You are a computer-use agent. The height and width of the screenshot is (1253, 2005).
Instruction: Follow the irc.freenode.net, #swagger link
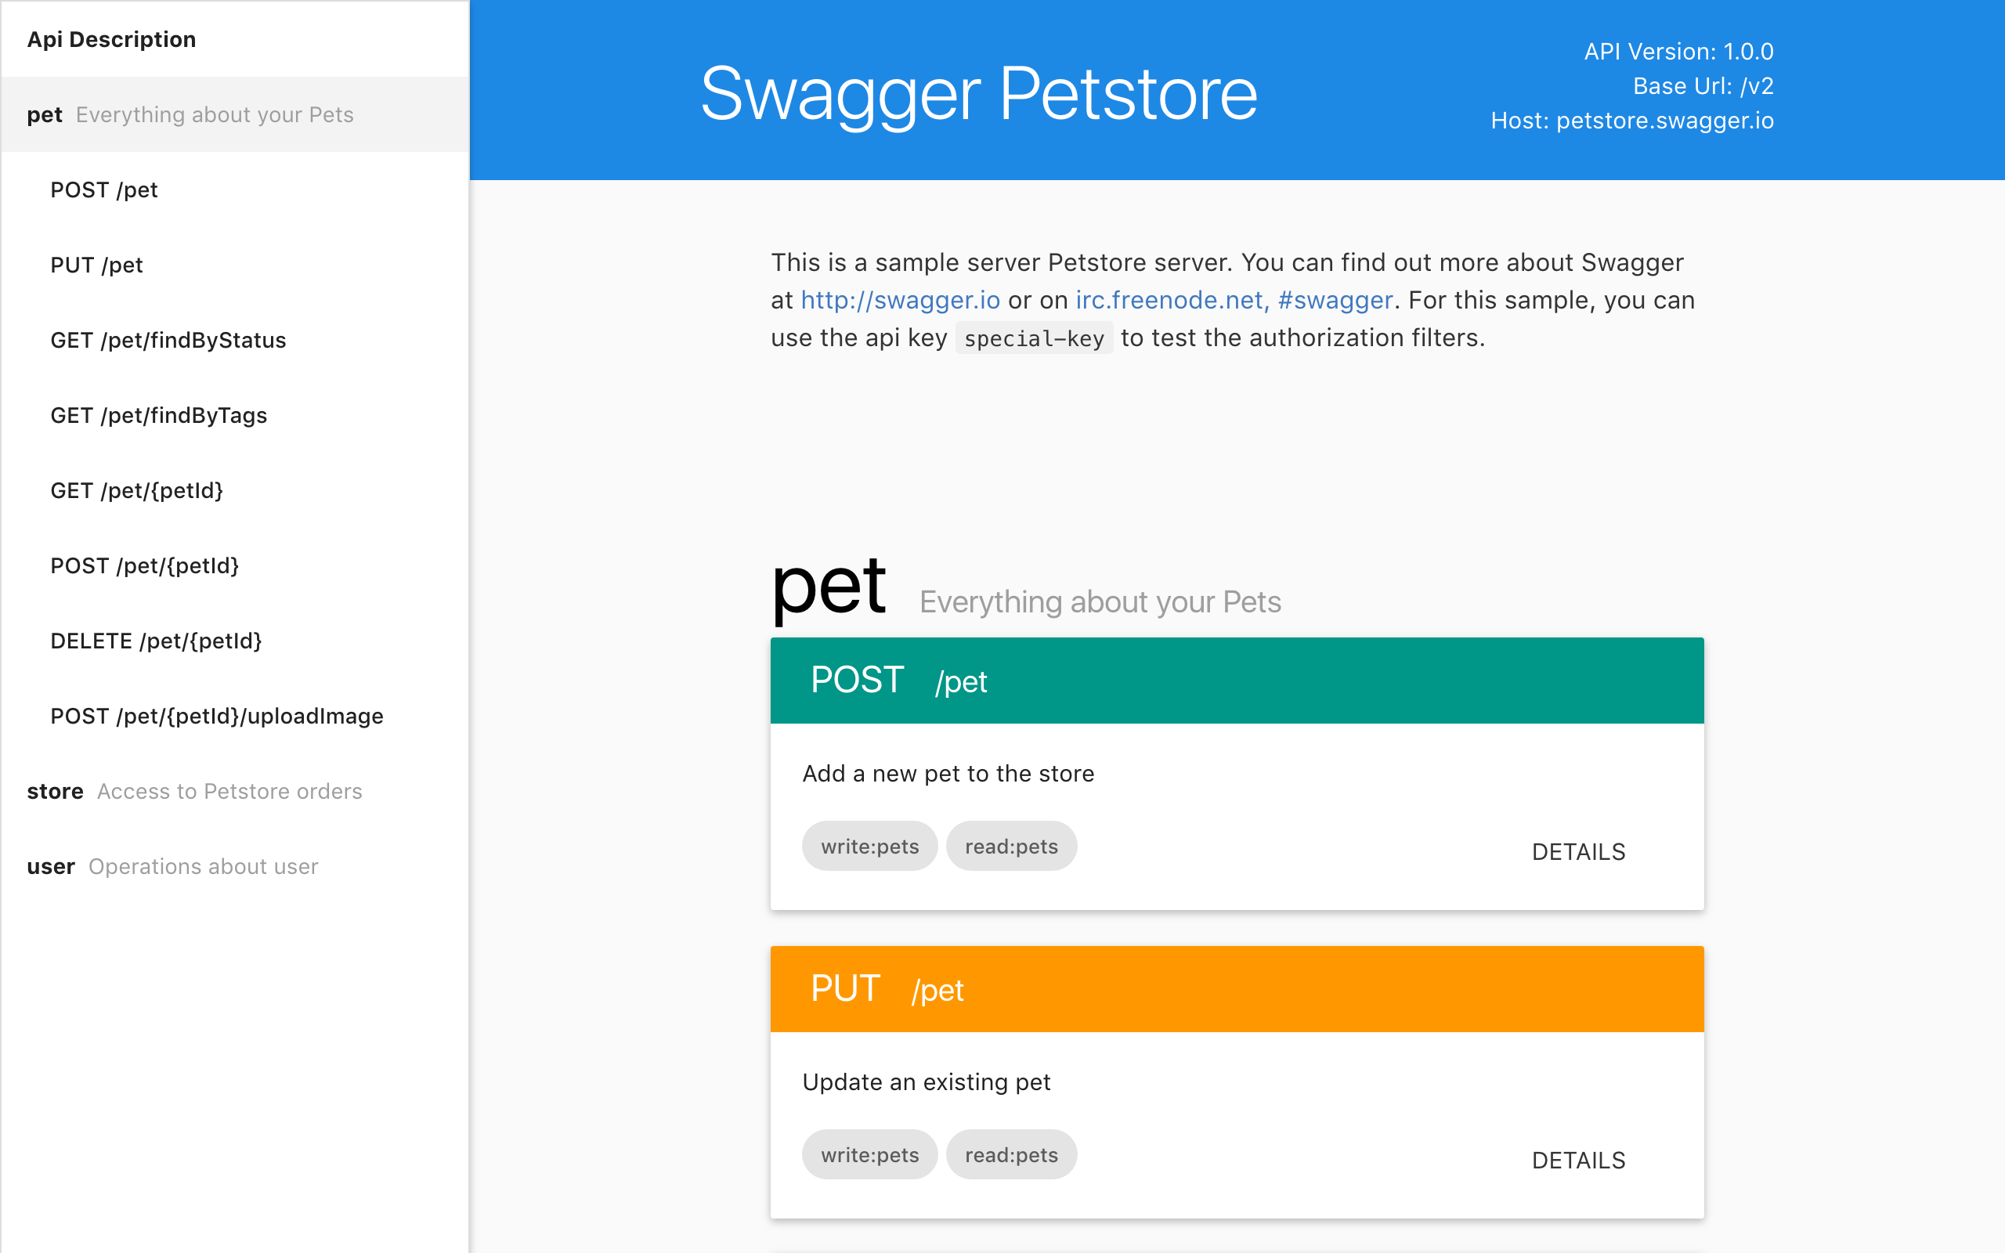pyautogui.click(x=1234, y=300)
